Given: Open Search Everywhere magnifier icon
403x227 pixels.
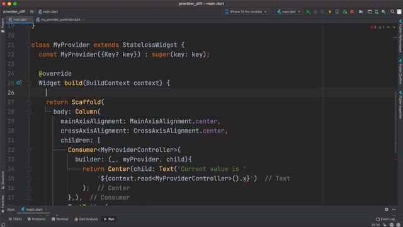Looking at the screenshot, I should click(x=392, y=12).
